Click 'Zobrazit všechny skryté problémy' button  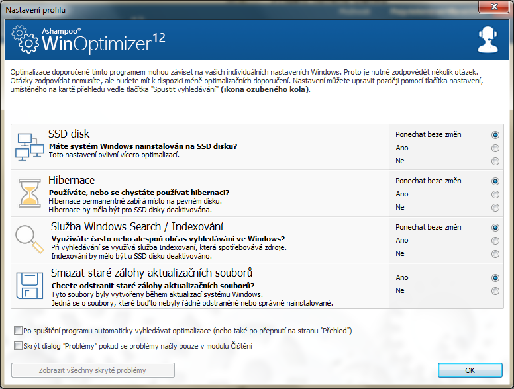click(93, 370)
